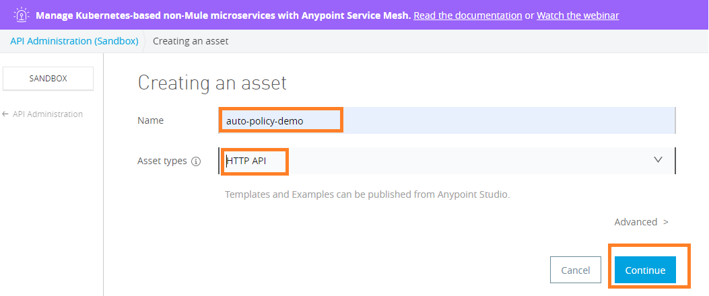Click the 'Asset types' label text
The image size is (709, 296).
tap(162, 161)
